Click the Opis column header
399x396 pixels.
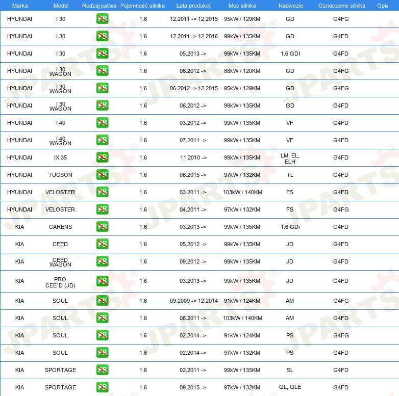(x=383, y=6)
